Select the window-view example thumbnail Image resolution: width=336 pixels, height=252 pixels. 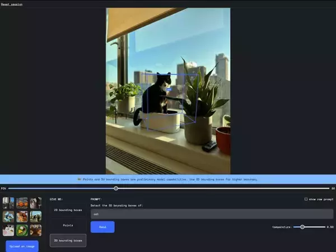(8, 203)
